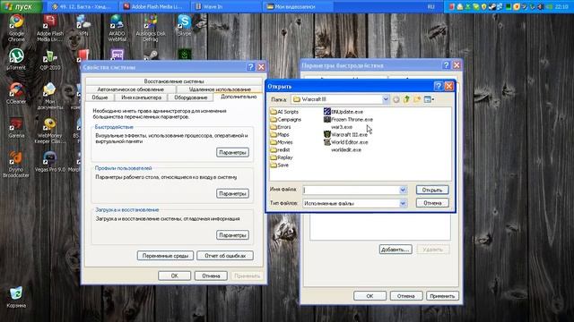Image resolution: width=574 pixels, height=322 pixels.
Task: Click the Отчет об ошибках button
Action: click(x=225, y=256)
